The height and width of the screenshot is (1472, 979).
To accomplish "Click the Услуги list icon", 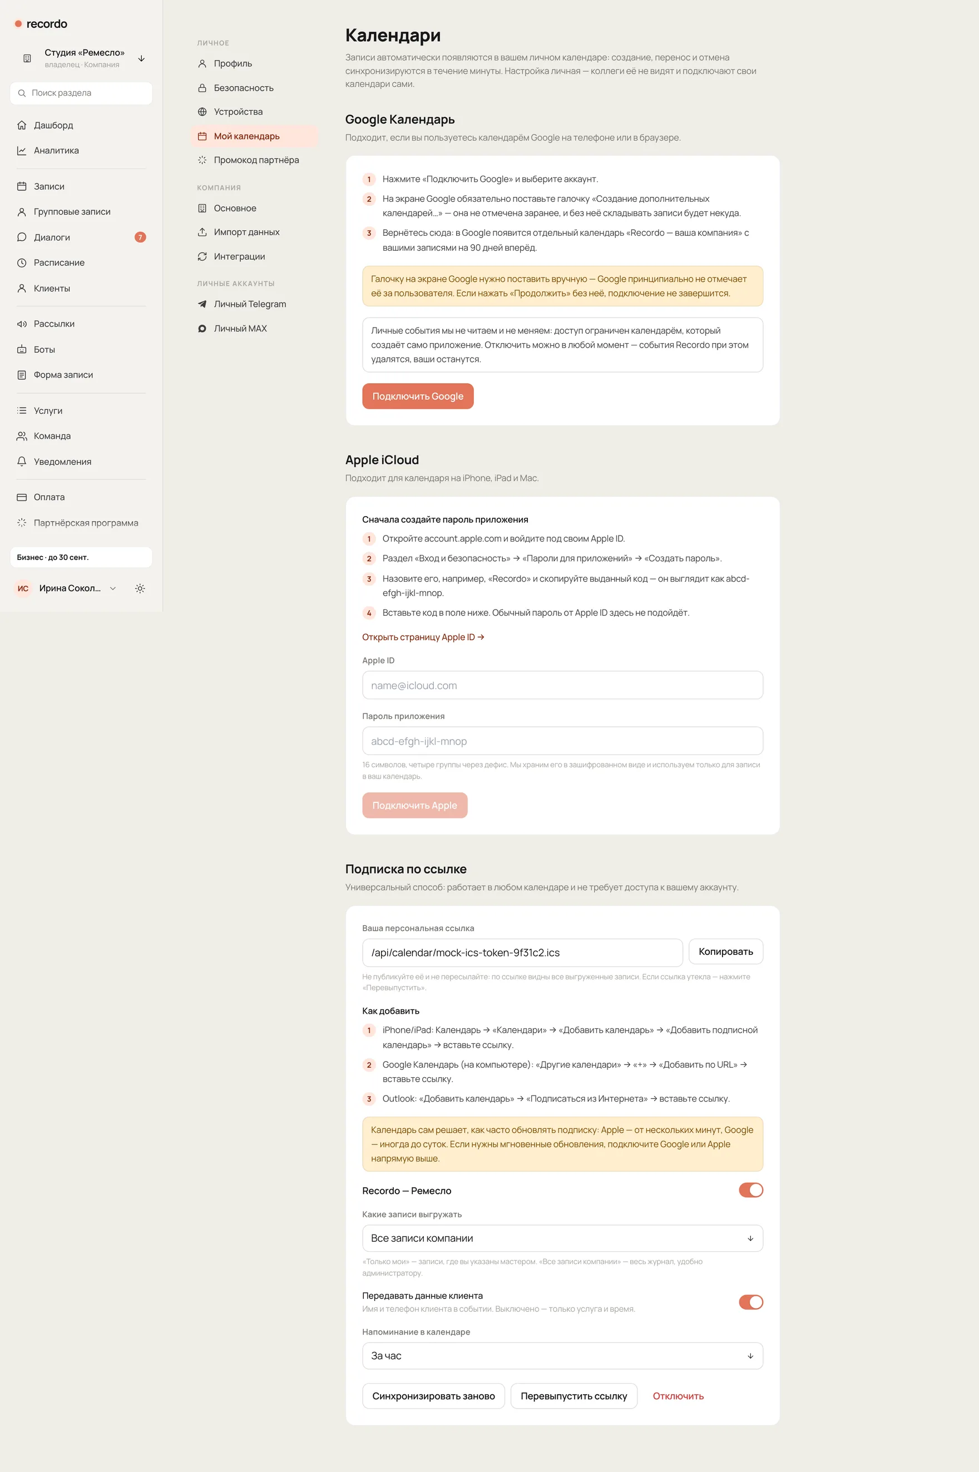I will (22, 411).
